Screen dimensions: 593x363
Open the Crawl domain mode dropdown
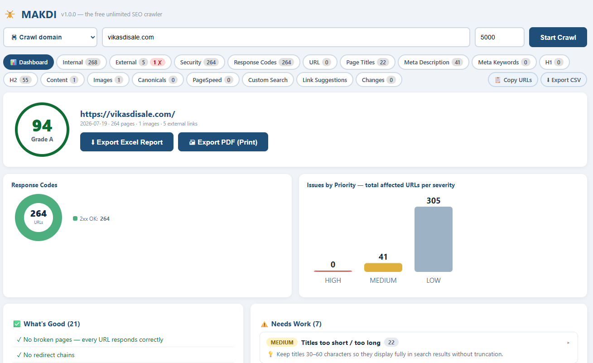tap(50, 37)
